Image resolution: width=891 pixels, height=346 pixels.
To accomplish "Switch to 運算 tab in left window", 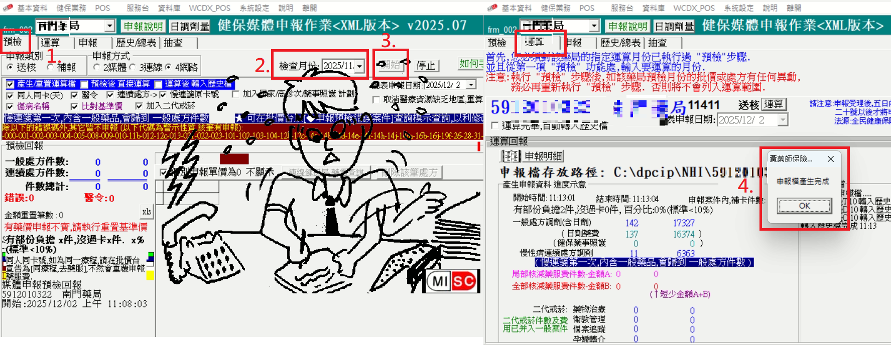I will (x=50, y=43).
